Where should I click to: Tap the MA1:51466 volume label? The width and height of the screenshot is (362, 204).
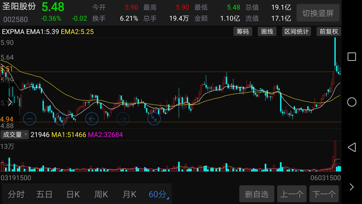[x=69, y=135]
